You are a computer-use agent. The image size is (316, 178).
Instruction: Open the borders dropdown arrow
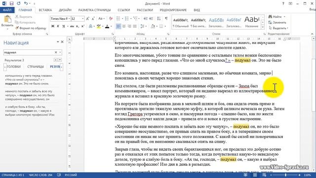point(165,26)
